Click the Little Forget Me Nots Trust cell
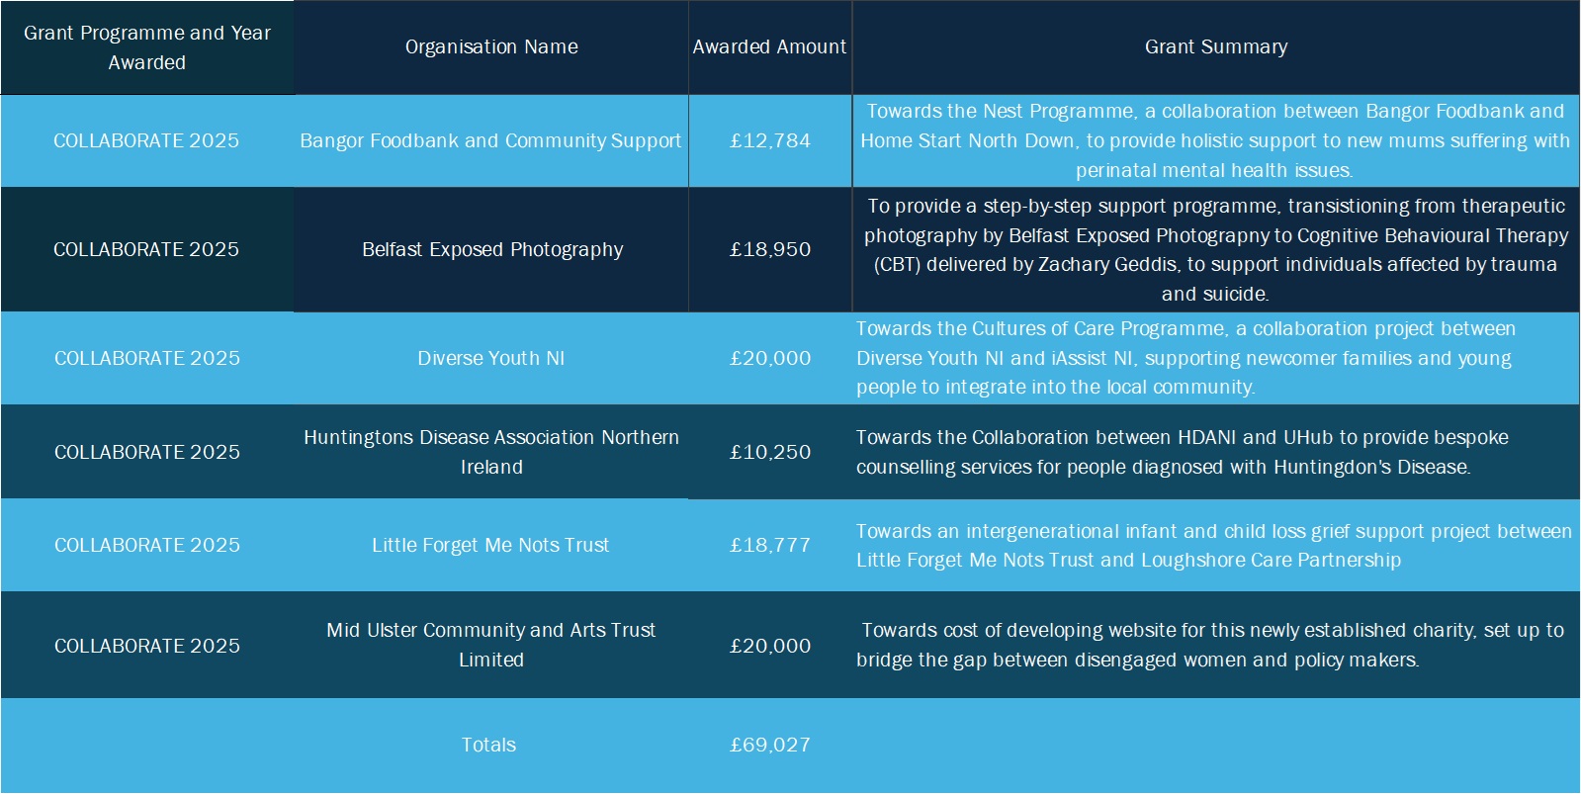The image size is (1581, 794). coord(490,545)
